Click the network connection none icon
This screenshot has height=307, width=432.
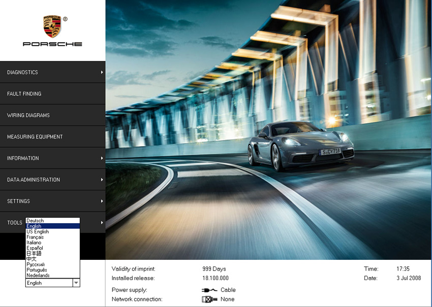click(209, 299)
